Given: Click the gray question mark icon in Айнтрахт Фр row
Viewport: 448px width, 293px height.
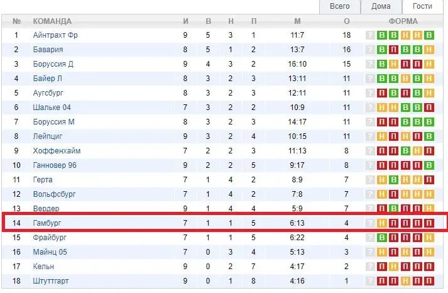Looking at the screenshot, I should 370,35.
